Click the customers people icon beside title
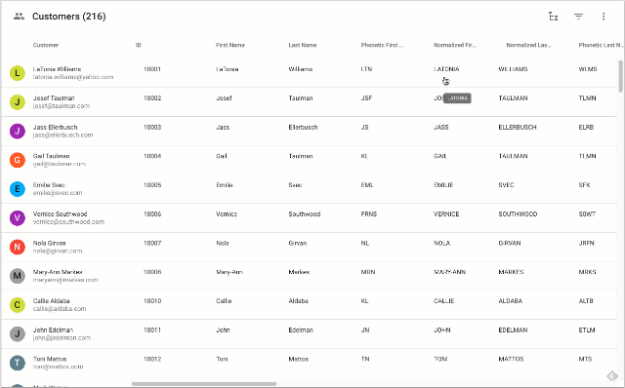The width and height of the screenshot is (625, 388). point(19,17)
